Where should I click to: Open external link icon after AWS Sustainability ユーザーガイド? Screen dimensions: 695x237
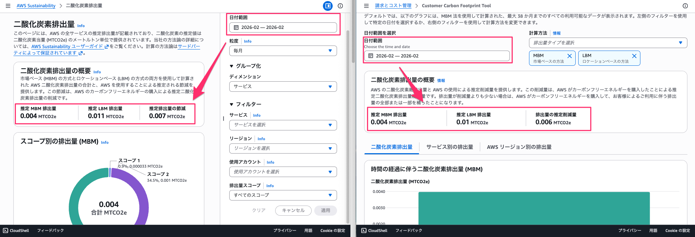[x=107, y=47]
